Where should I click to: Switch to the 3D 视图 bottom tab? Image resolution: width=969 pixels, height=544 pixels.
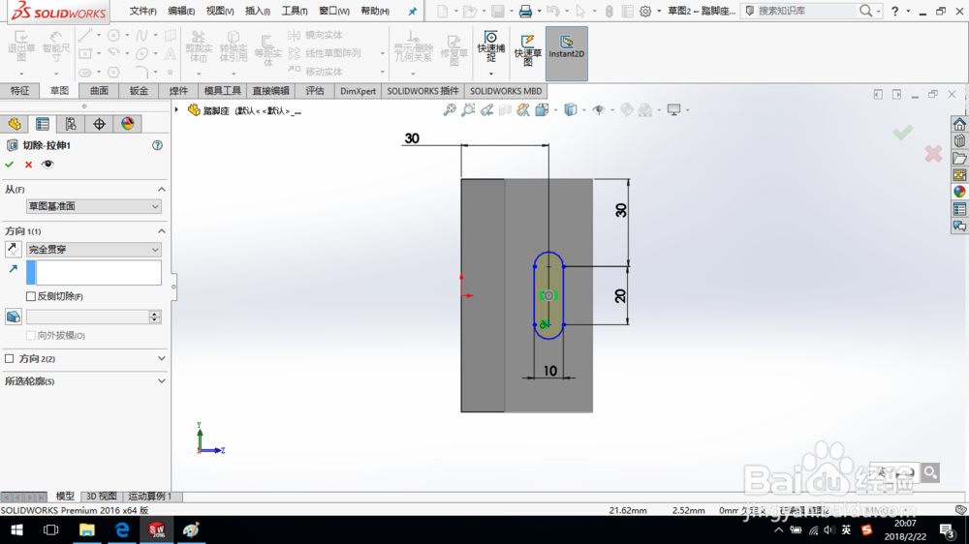tap(102, 496)
